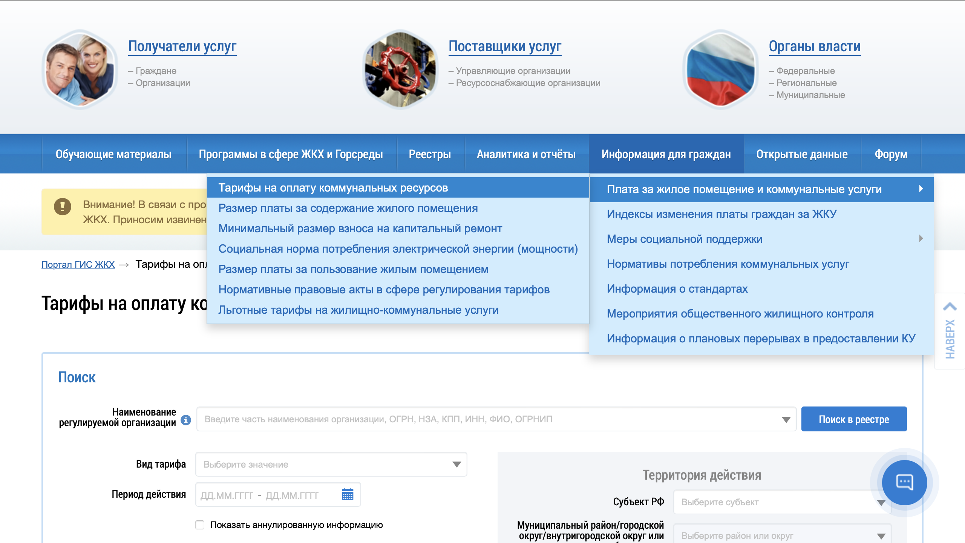
Task: Select Нормативные правовые акты в сфере регулирования тарифов
Action: click(398, 290)
